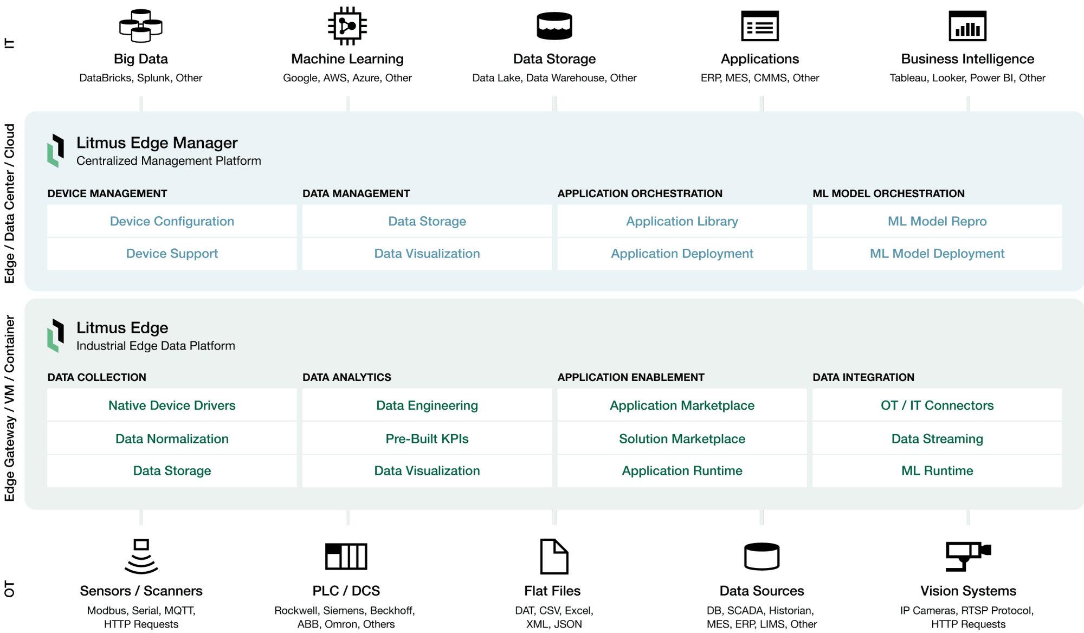Choose Pre-Built KPIs under Data Analytics
Viewport: 1084px width, 633px height.
(x=427, y=438)
